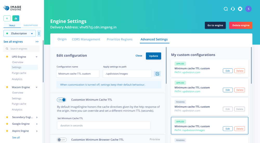The height and width of the screenshot is (143, 260).
Task: Open Overview under Wacom Engine
Action: [x=18, y=93]
